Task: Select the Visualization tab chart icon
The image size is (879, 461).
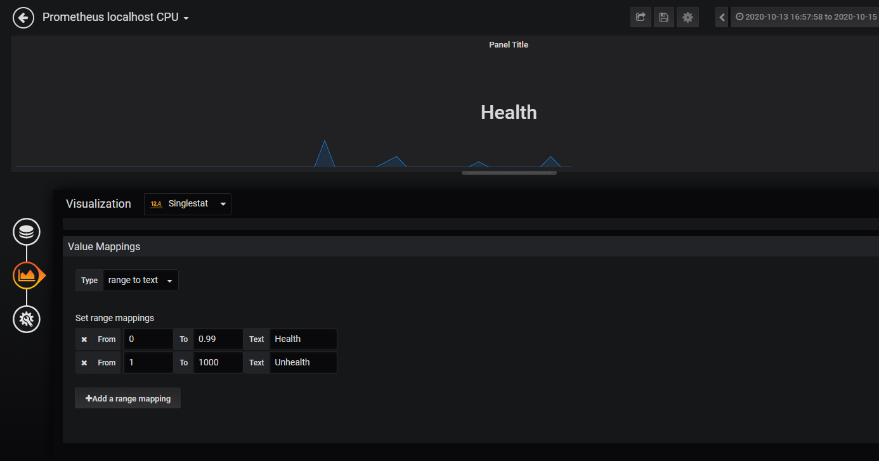Action: [x=27, y=275]
